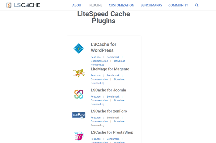Click the xenForo plugin logo
Viewport: 216px width, 143px height.
coord(79,115)
